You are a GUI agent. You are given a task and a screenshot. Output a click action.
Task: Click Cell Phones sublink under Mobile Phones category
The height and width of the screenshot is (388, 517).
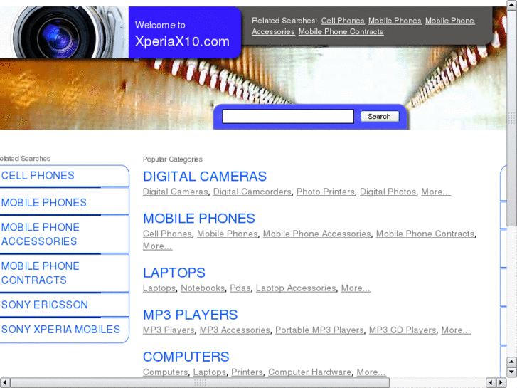coord(167,234)
